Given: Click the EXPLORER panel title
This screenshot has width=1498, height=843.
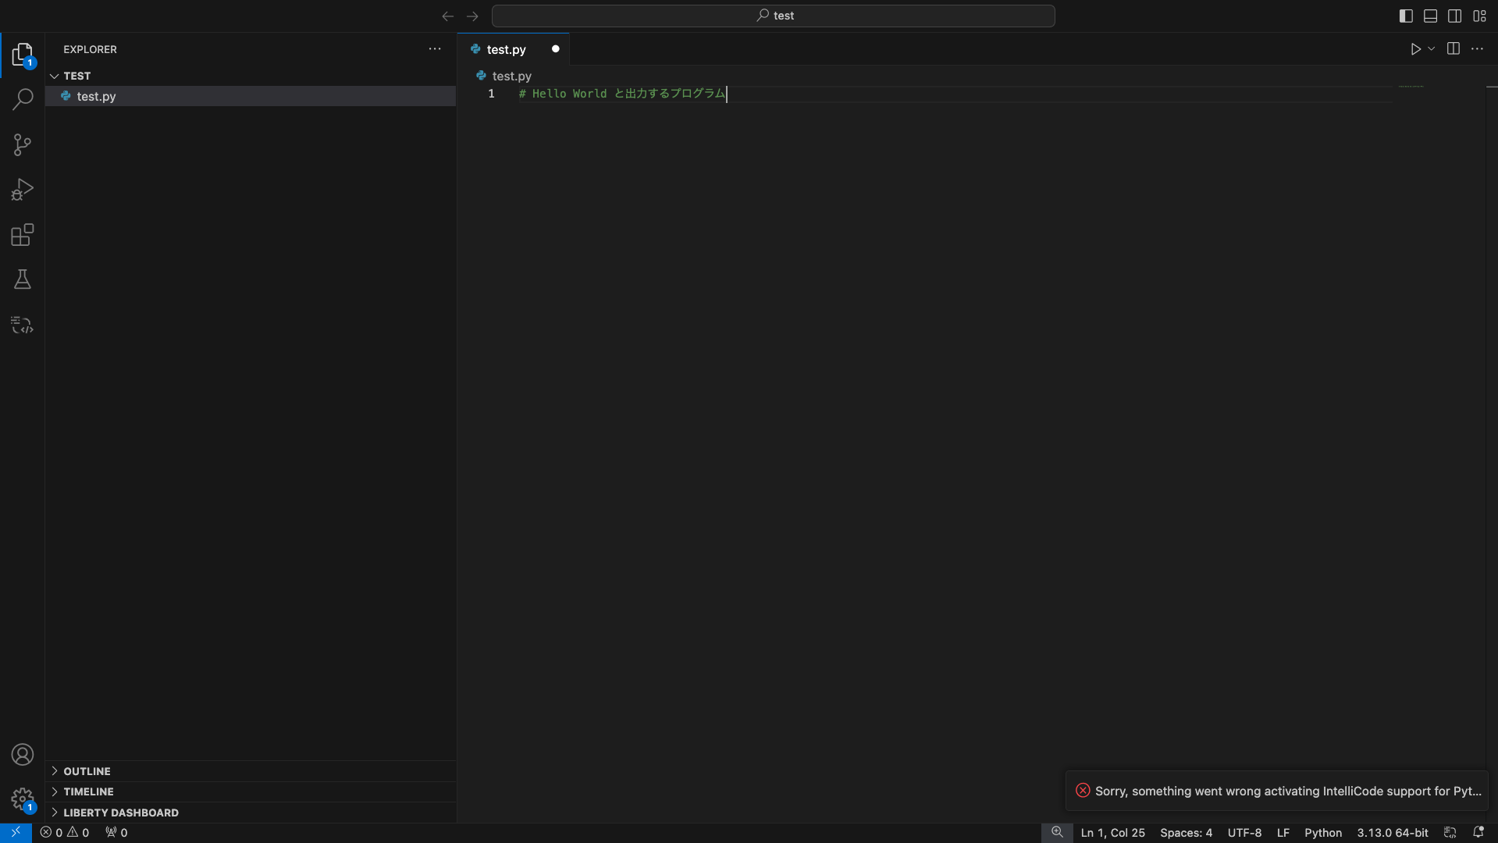Looking at the screenshot, I should (90, 49).
